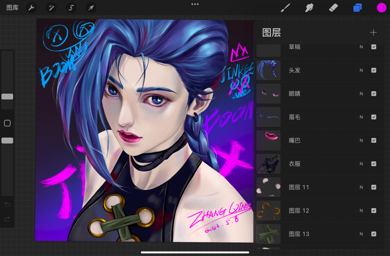Select layer named 草稿
Viewport: 390px width, 256px height.
click(294, 47)
